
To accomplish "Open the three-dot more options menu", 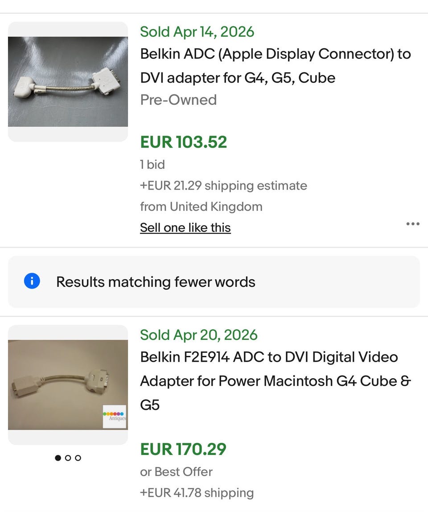I will pyautogui.click(x=413, y=224).
